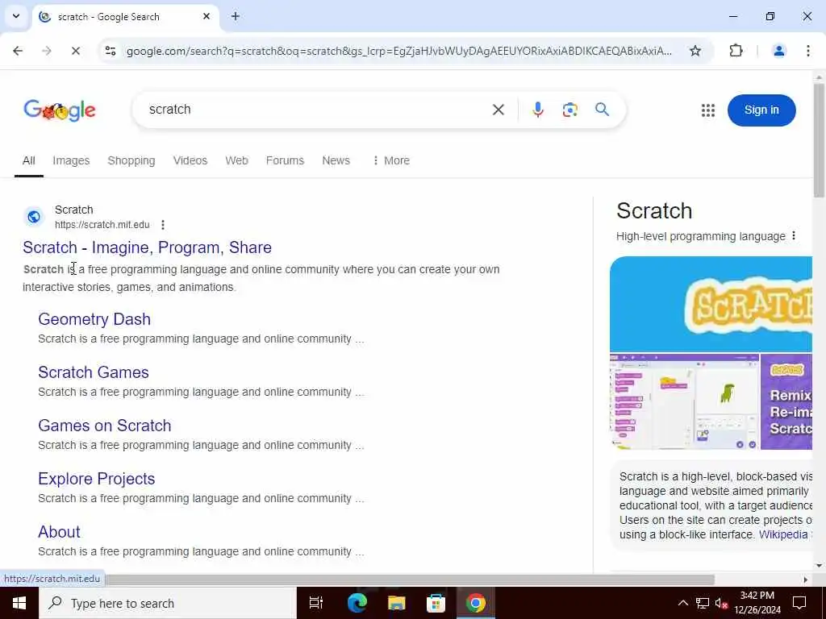826x619 pixels.
Task: Click the Scratch site globe favicon
Action: pos(34,217)
